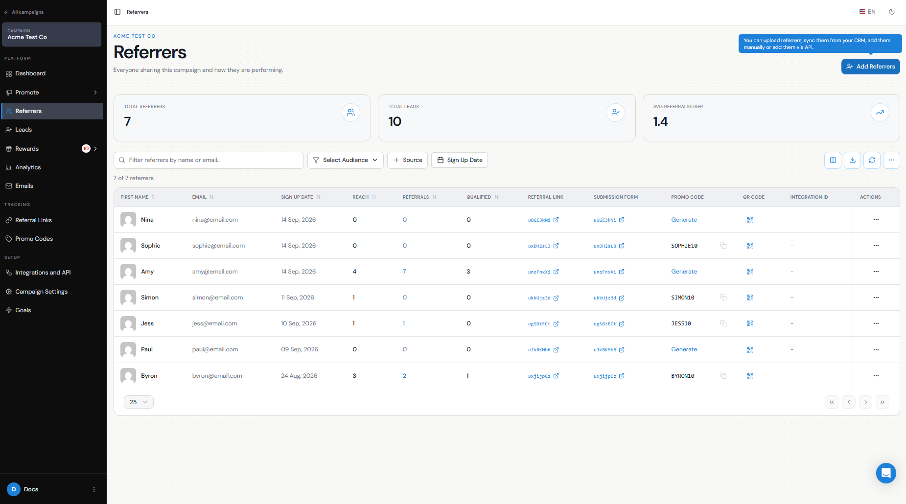Open Goals in the sidebar
The width and height of the screenshot is (906, 504).
point(52,310)
